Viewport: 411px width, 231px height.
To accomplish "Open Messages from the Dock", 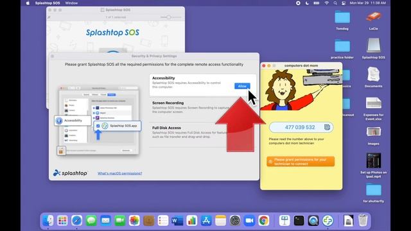I will pyautogui.click(x=91, y=221).
